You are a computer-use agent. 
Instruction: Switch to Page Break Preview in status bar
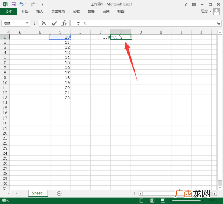click(163, 200)
